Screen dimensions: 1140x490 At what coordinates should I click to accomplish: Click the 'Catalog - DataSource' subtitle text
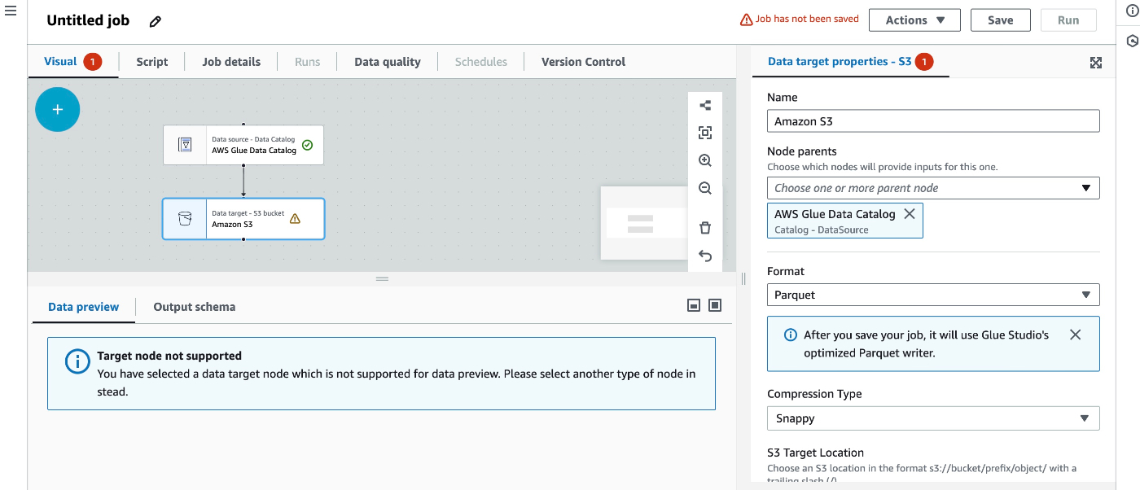[822, 230]
